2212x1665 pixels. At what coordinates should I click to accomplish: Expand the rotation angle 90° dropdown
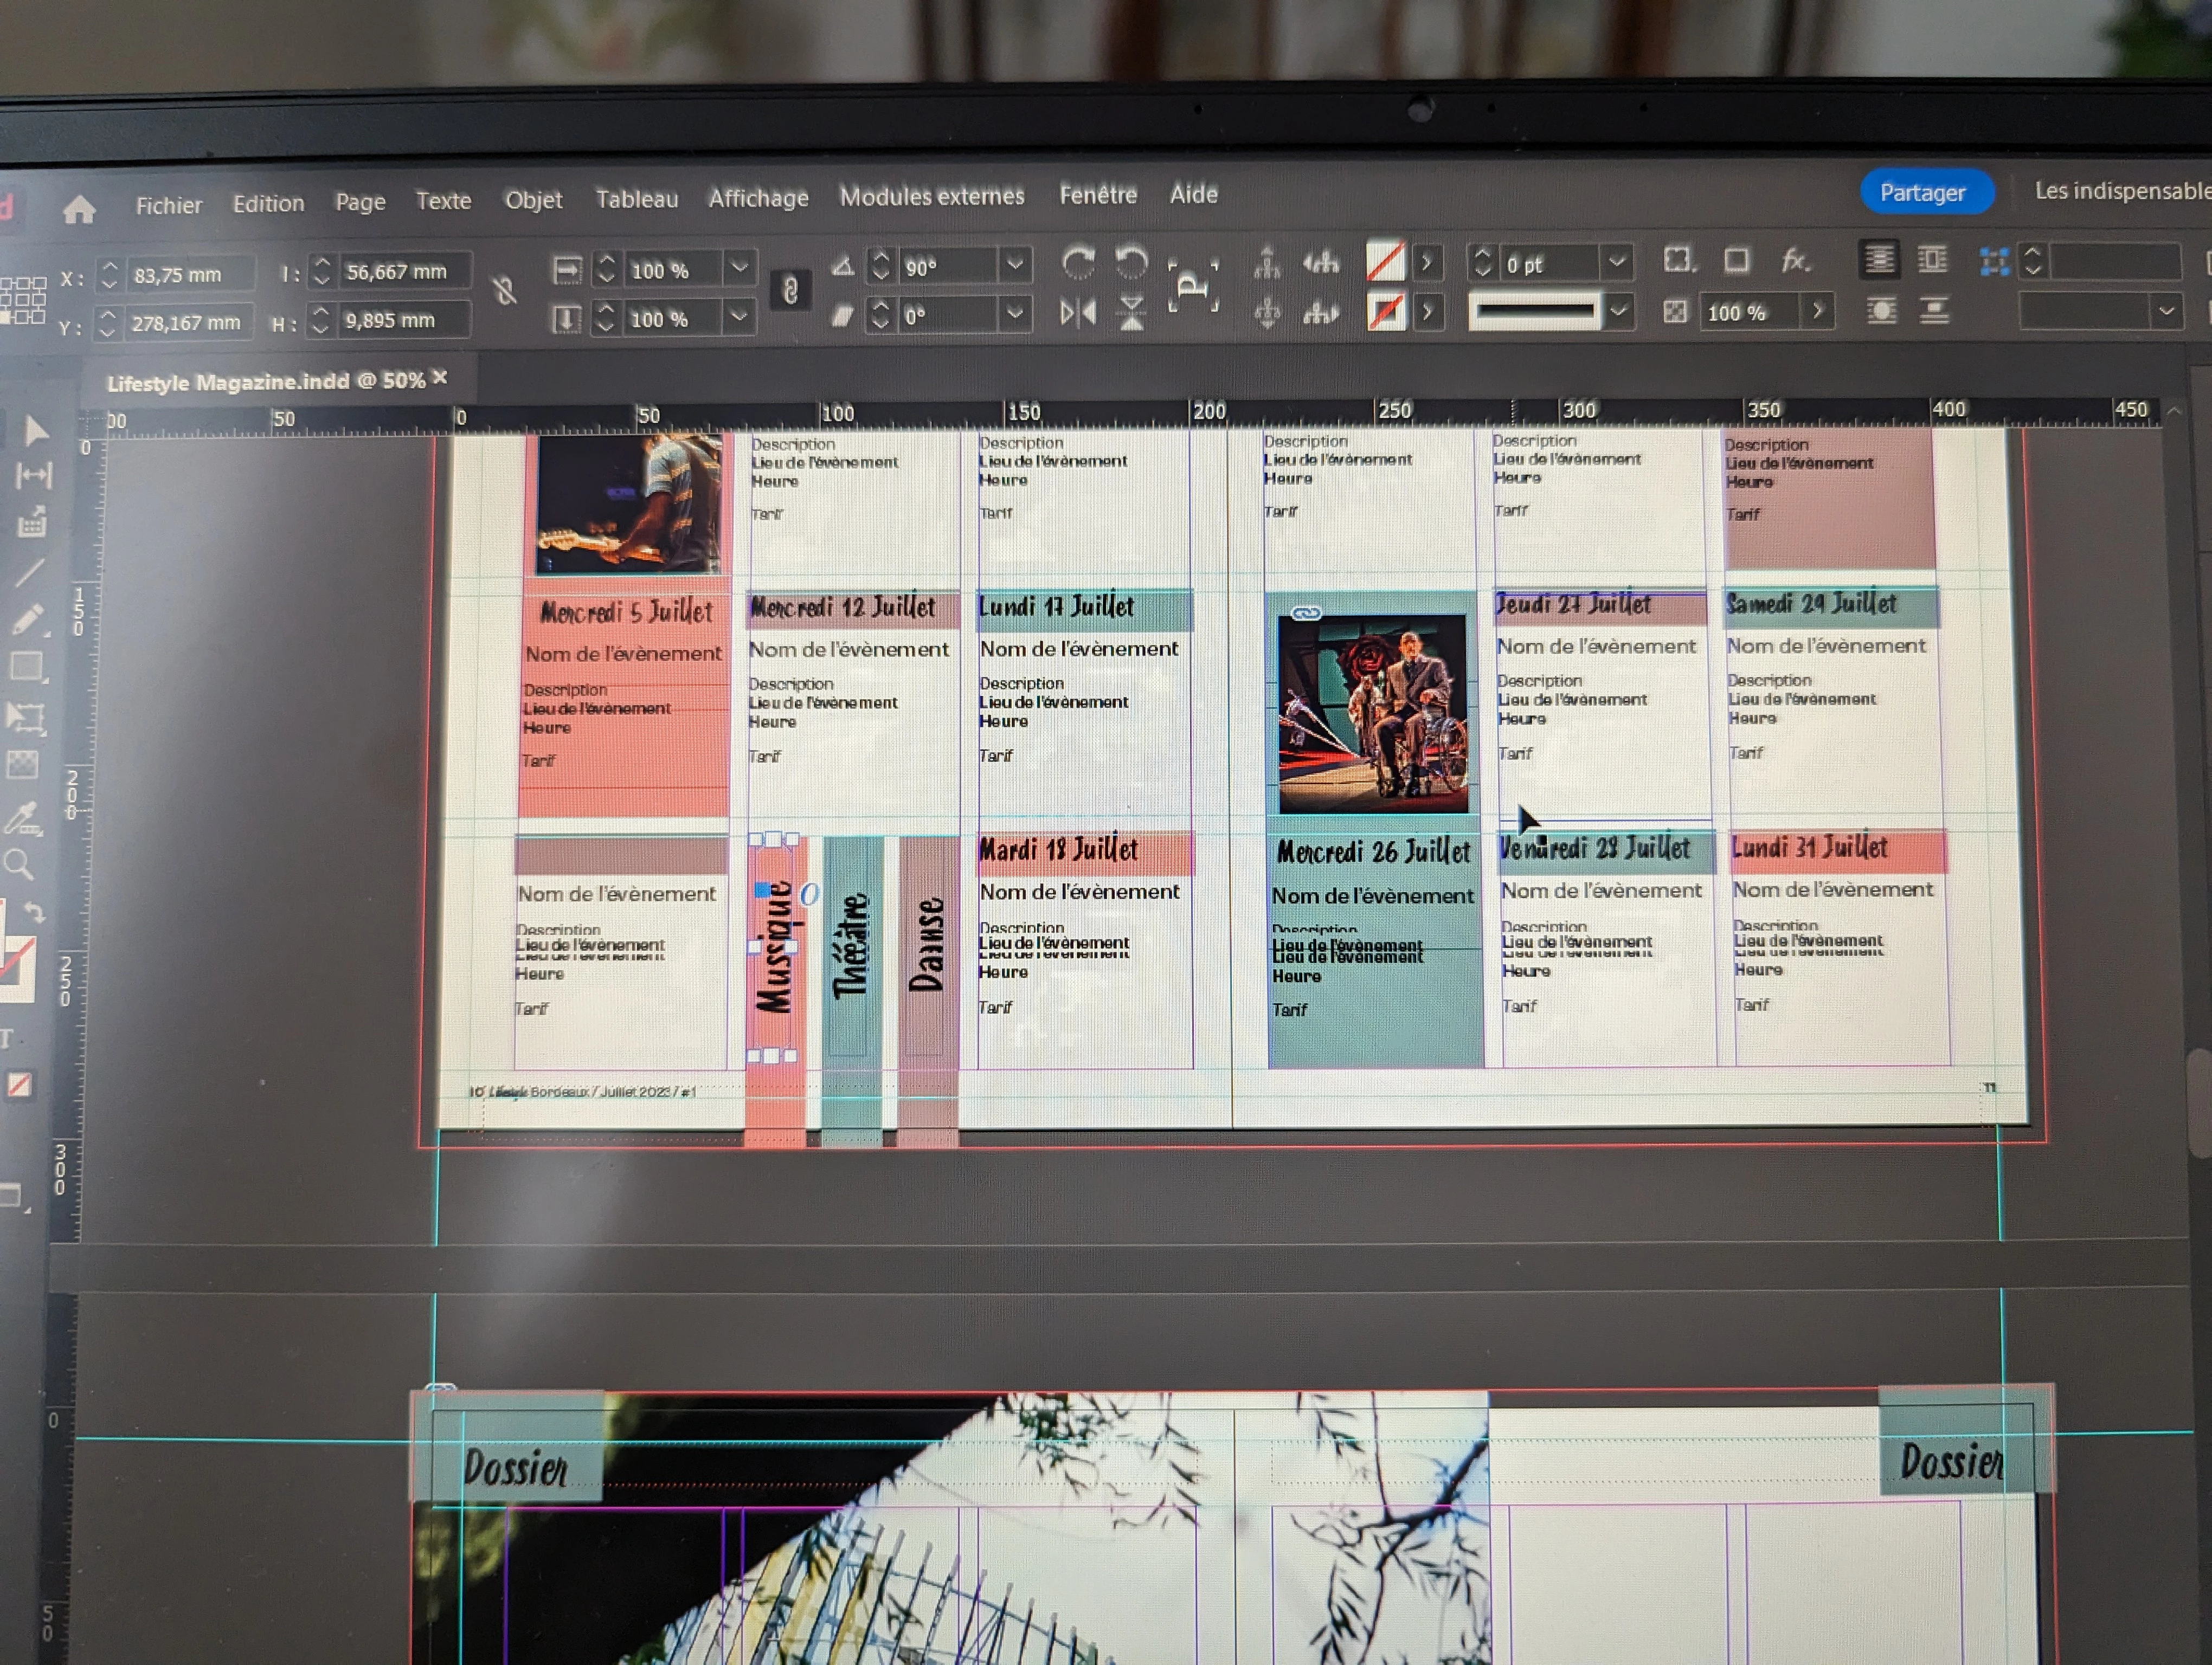[x=1014, y=265]
